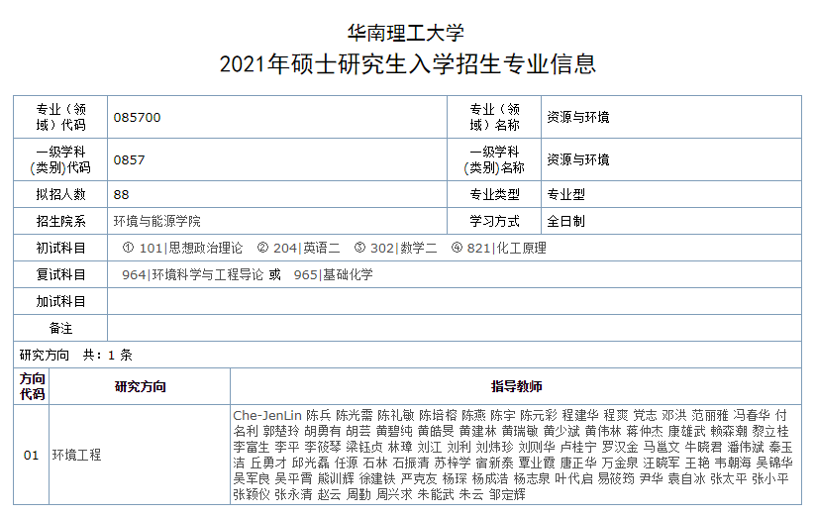
Task: Click advisor name 黎立桂
Action: coord(770,432)
